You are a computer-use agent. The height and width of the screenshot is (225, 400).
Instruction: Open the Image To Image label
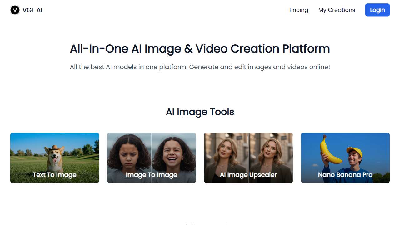pyautogui.click(x=152, y=175)
